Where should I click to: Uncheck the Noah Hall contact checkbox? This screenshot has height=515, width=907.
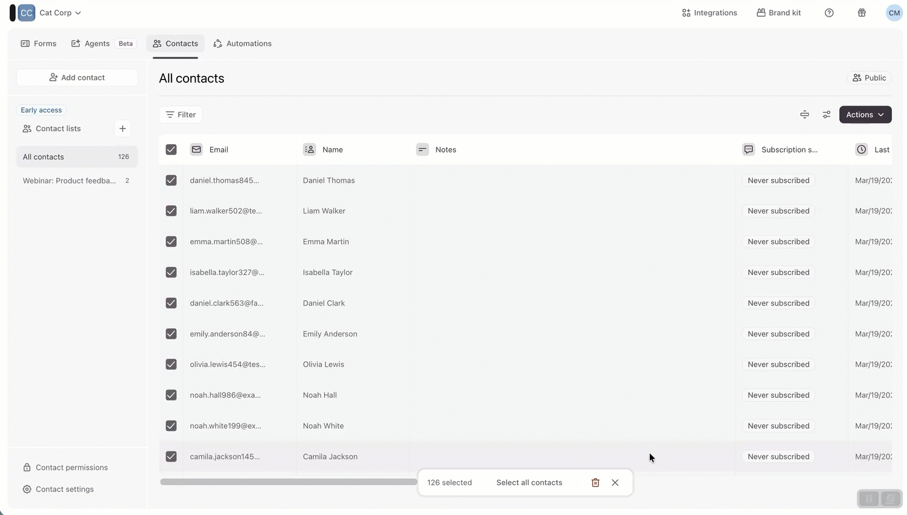tap(171, 395)
